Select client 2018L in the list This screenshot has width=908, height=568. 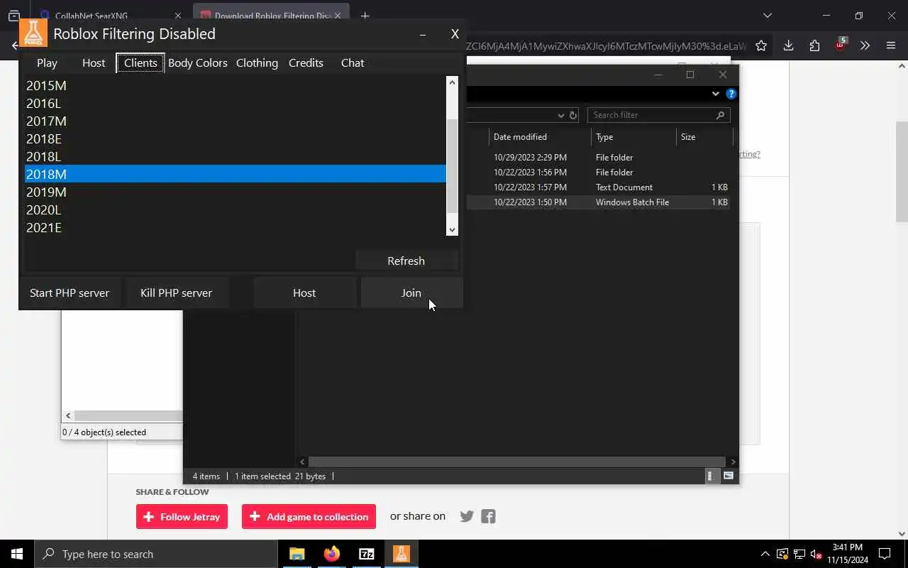[236, 156]
